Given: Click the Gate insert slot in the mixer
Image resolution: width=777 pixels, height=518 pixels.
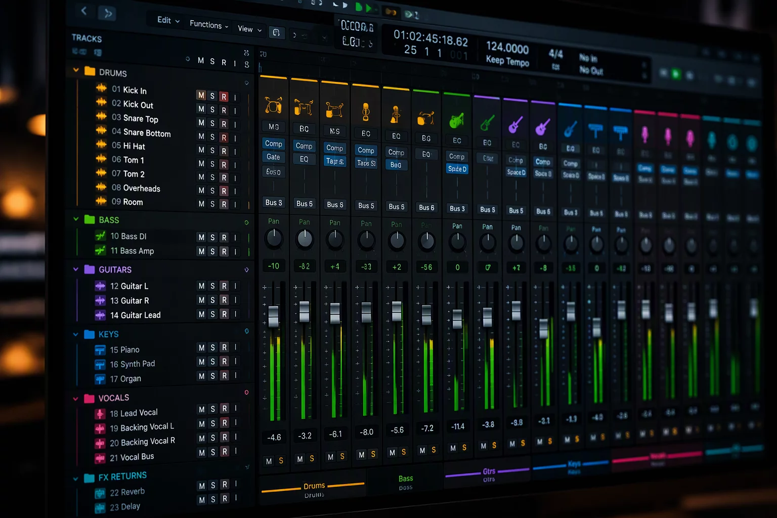Looking at the screenshot, I should click(273, 157).
